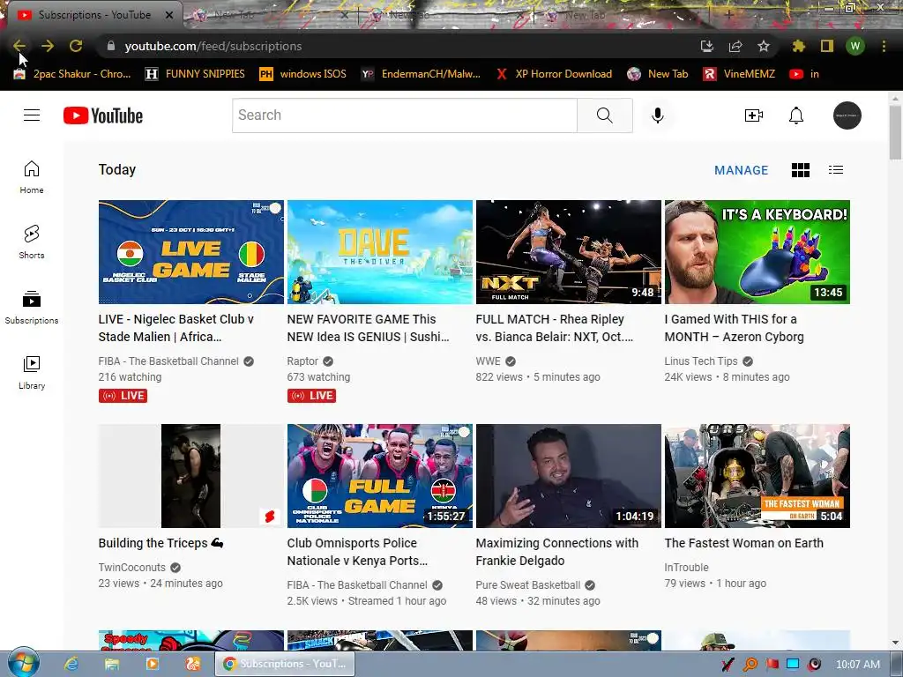903x677 pixels.
Task: Reload the page with refresh icon
Action: coord(76,46)
